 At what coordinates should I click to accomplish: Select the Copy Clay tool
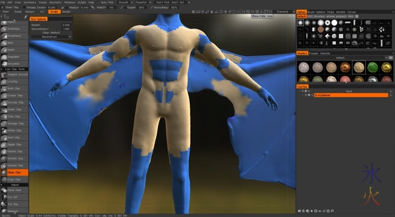coord(14,179)
